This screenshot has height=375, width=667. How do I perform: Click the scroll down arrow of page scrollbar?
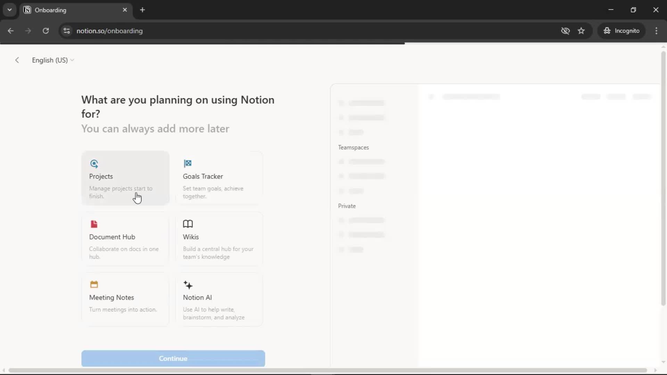663,362
